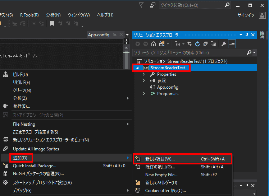Viewport: 269px width, 196px height.
Task: Select 新しい項目(W)... in submenu
Action: click(183, 159)
